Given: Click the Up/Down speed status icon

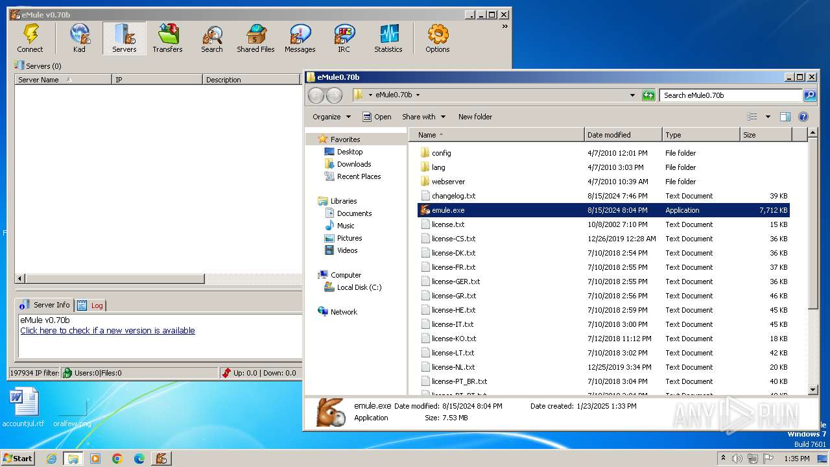Looking at the screenshot, I should click(x=226, y=373).
